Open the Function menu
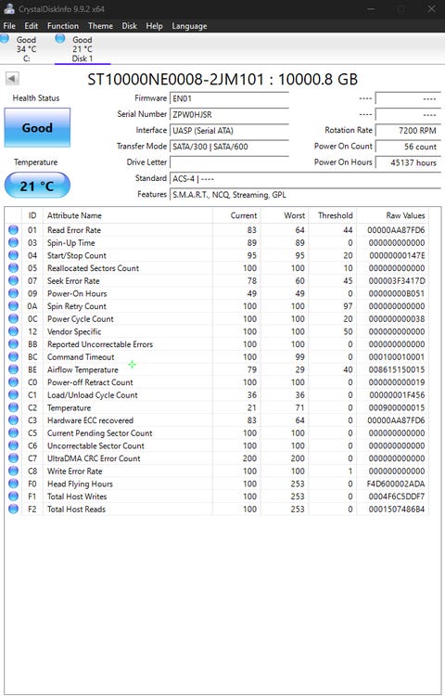Screen dimensions: 445x697 (x=63, y=26)
